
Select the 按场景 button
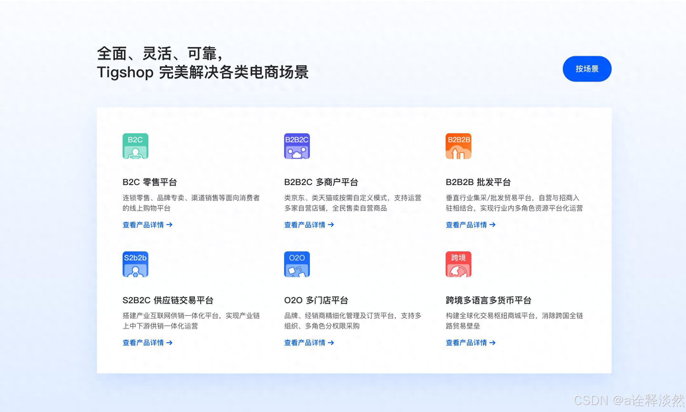[x=587, y=69]
